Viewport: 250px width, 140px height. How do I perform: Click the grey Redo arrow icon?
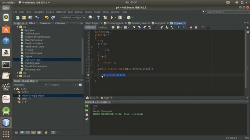(x=53, y=17)
